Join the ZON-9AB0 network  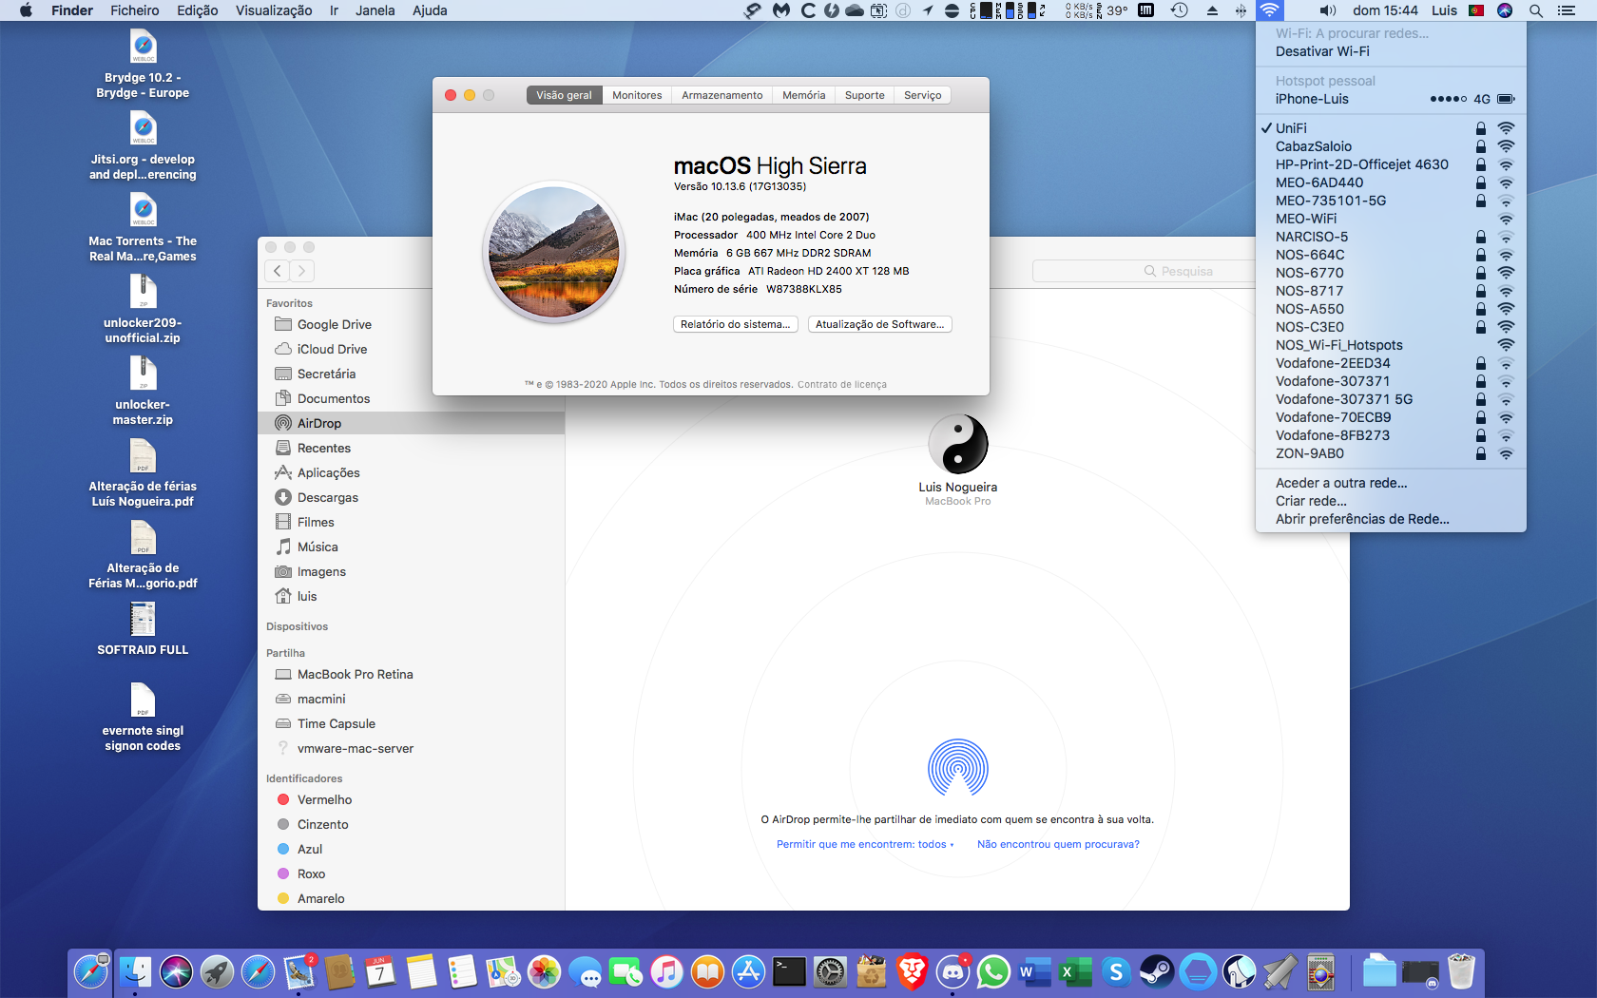point(1391,453)
